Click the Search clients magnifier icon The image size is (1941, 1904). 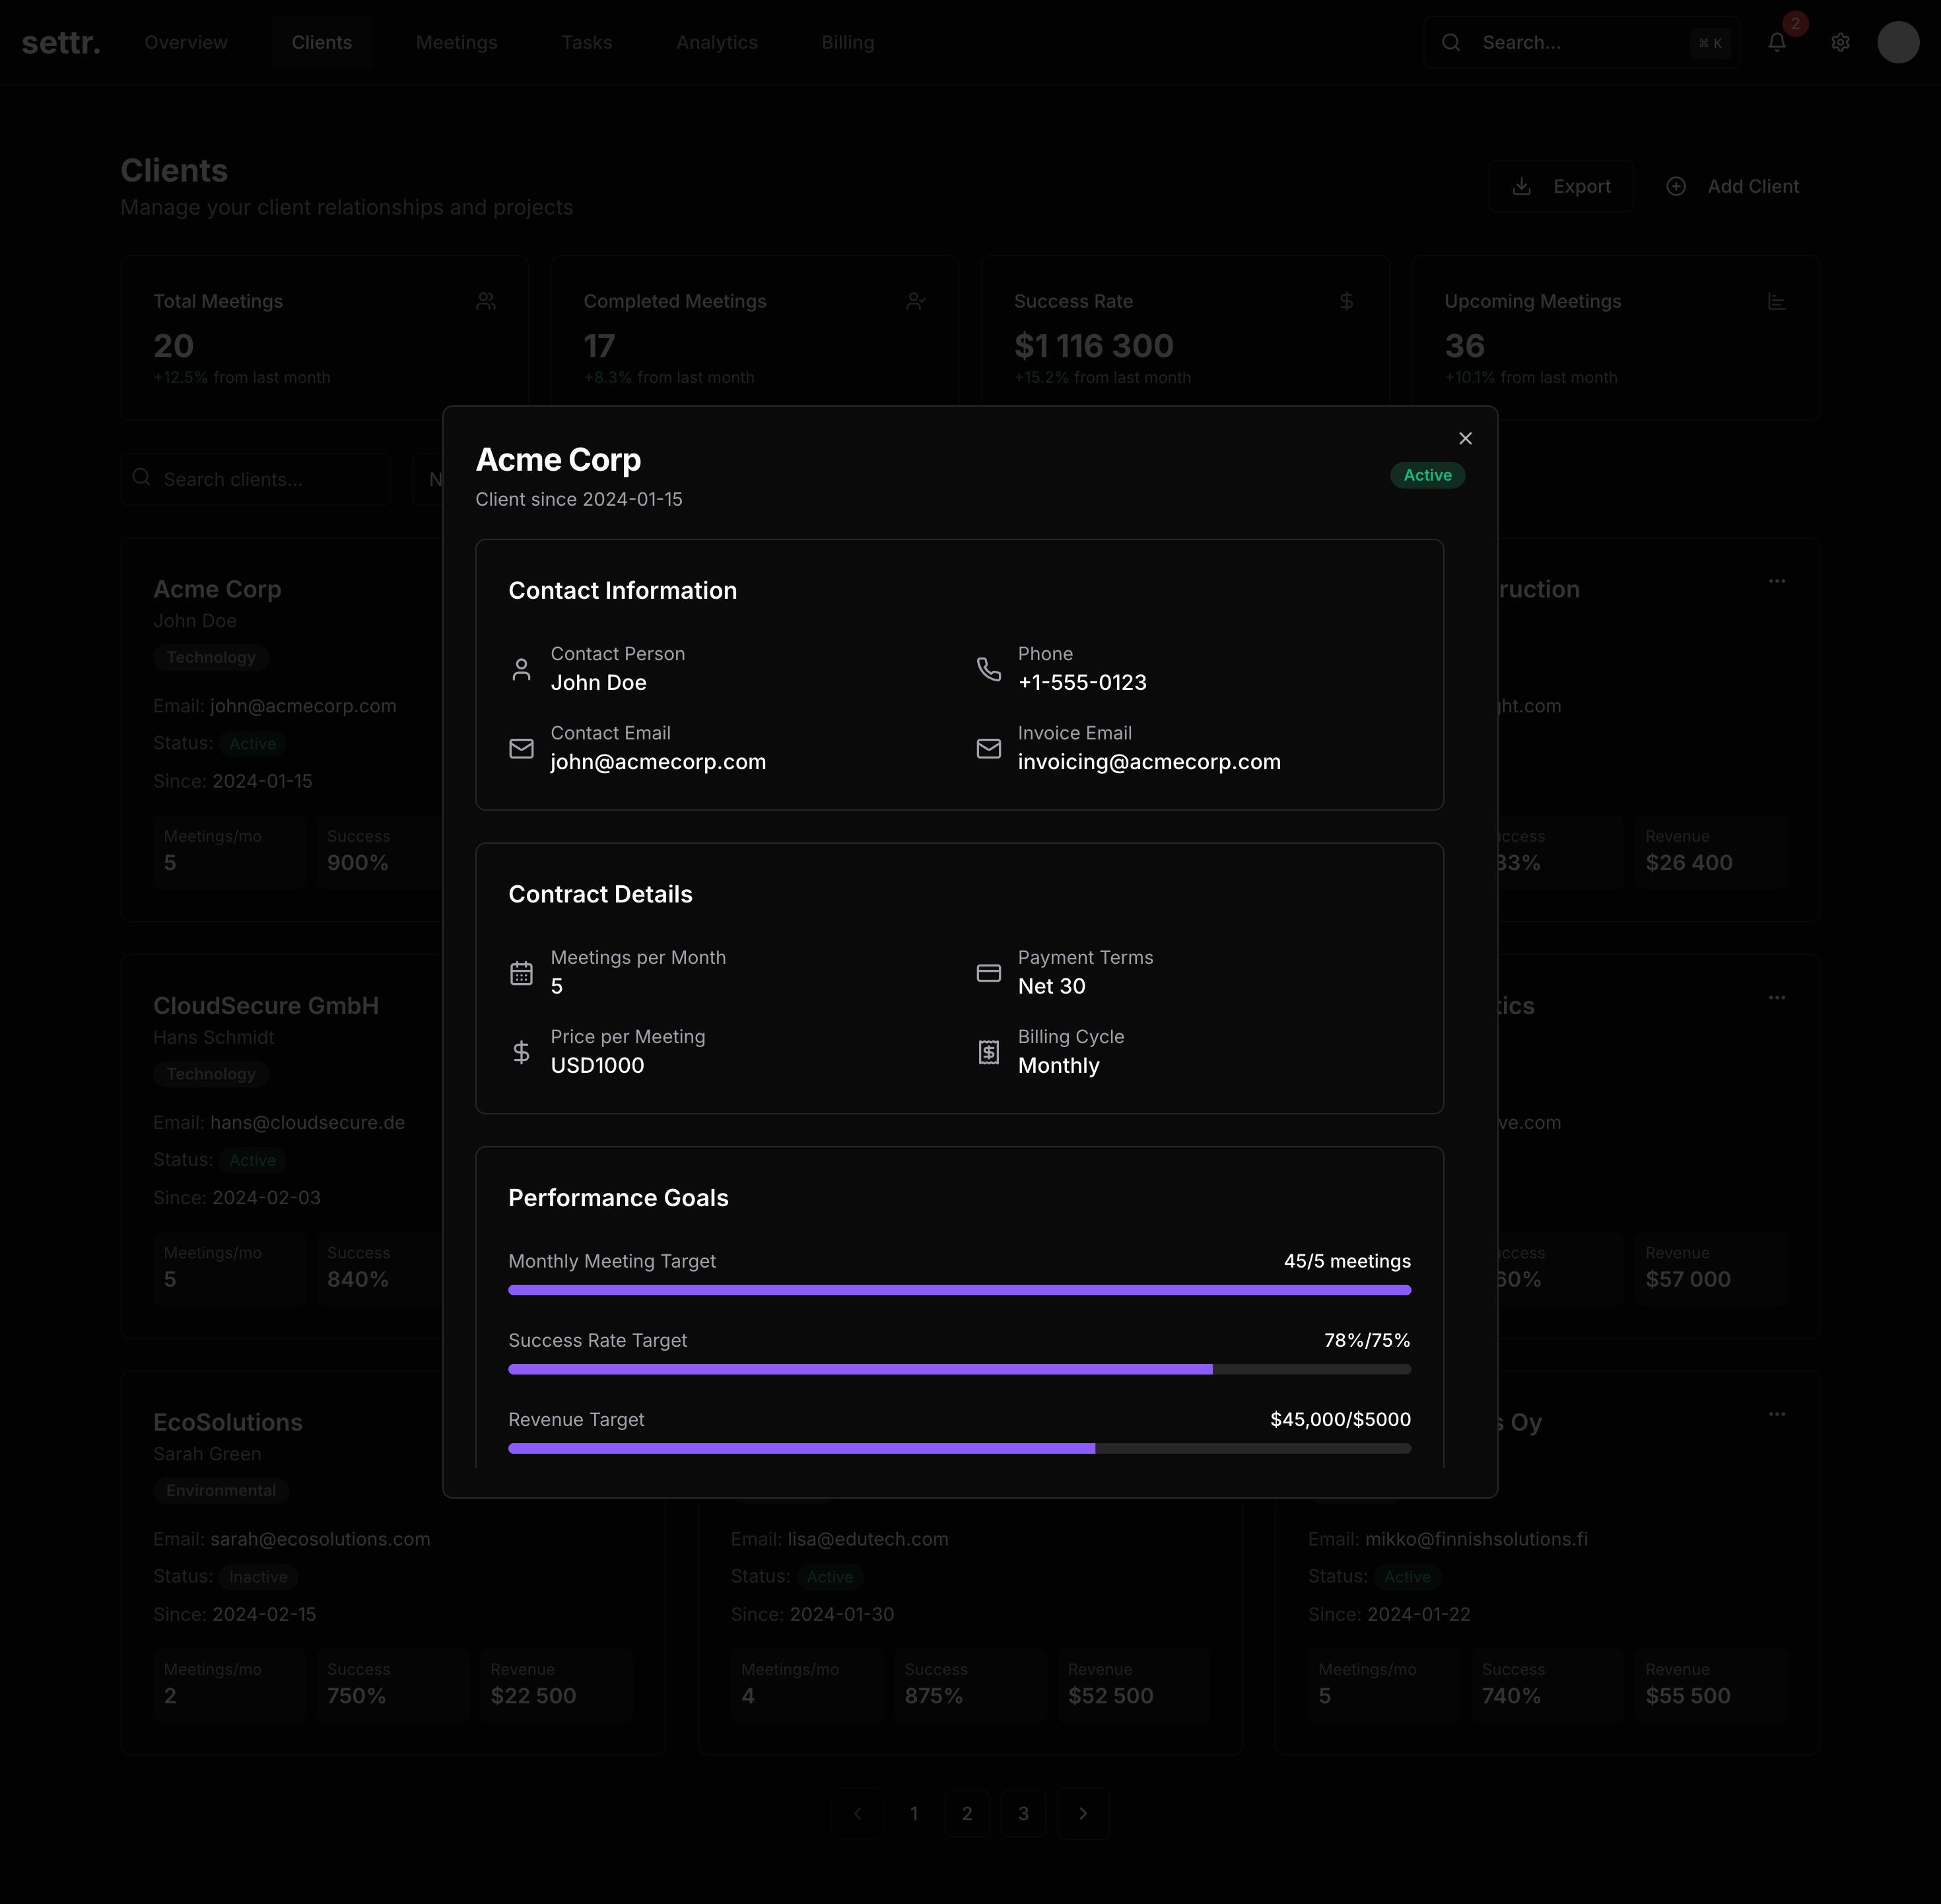[142, 478]
